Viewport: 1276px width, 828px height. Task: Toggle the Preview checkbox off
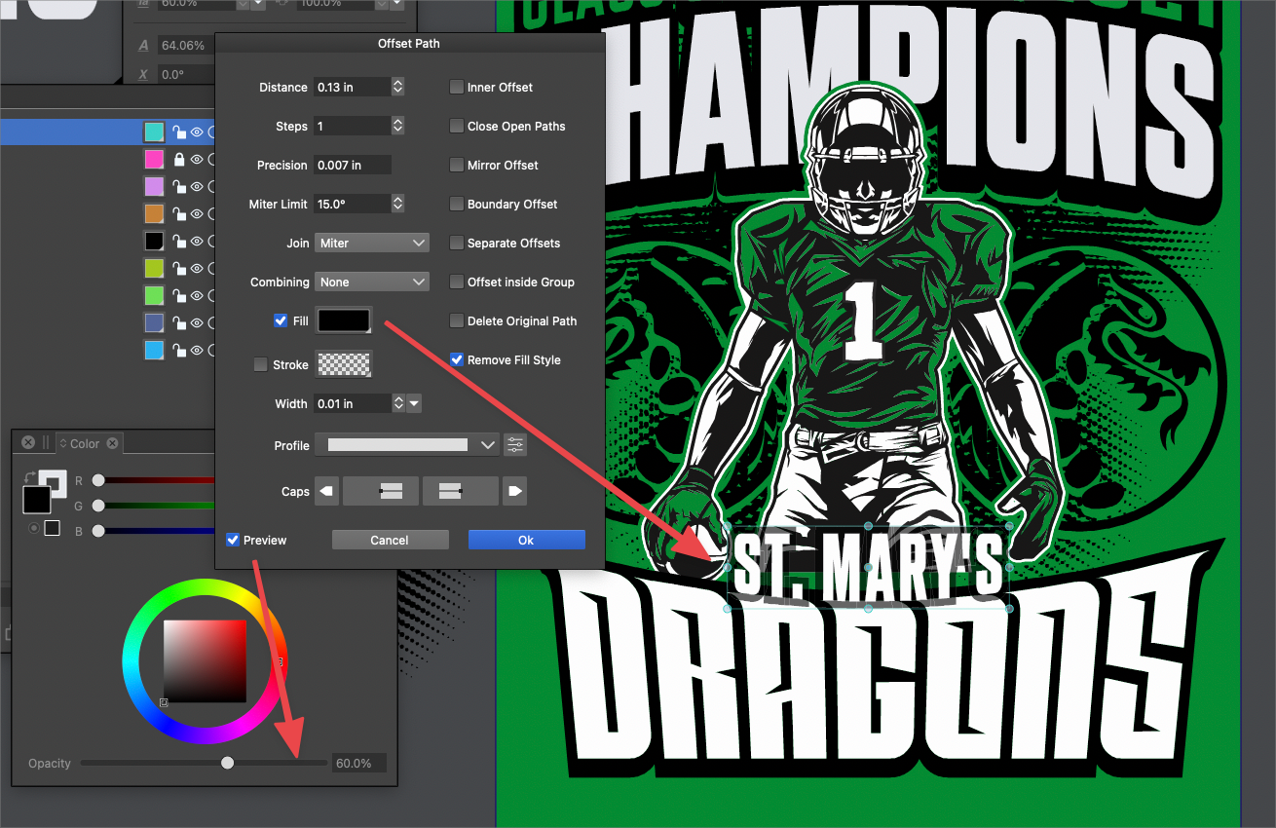point(233,540)
